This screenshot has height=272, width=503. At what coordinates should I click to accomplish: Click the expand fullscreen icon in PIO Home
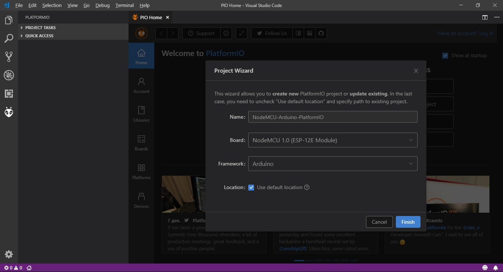(x=241, y=33)
